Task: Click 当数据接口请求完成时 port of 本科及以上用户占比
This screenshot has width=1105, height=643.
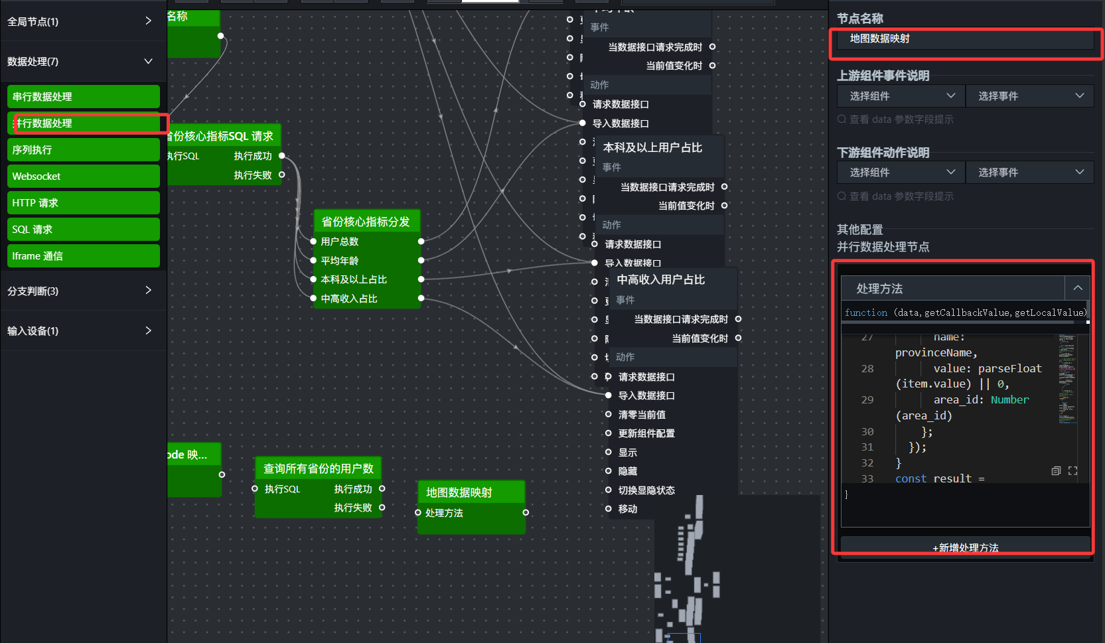Action: click(725, 187)
